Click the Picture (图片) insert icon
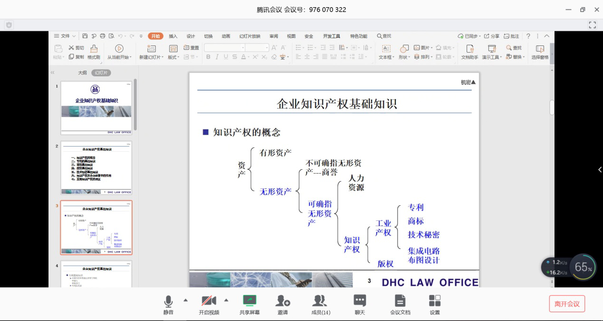The width and height of the screenshot is (603, 321). [x=423, y=48]
